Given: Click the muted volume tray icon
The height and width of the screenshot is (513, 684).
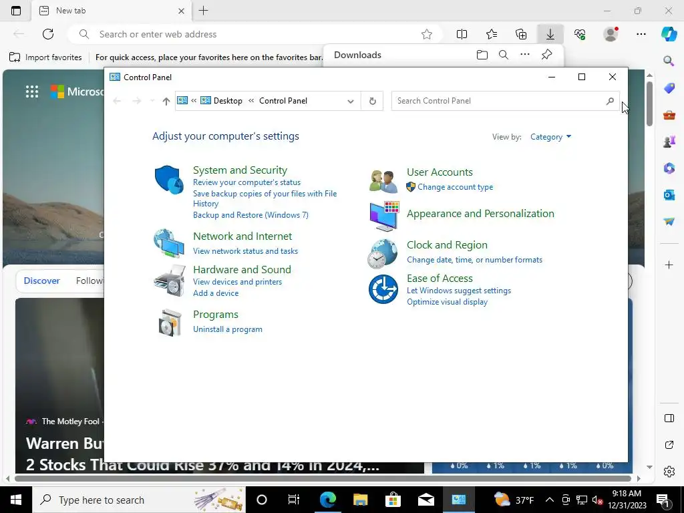Looking at the screenshot, I should pos(597,500).
